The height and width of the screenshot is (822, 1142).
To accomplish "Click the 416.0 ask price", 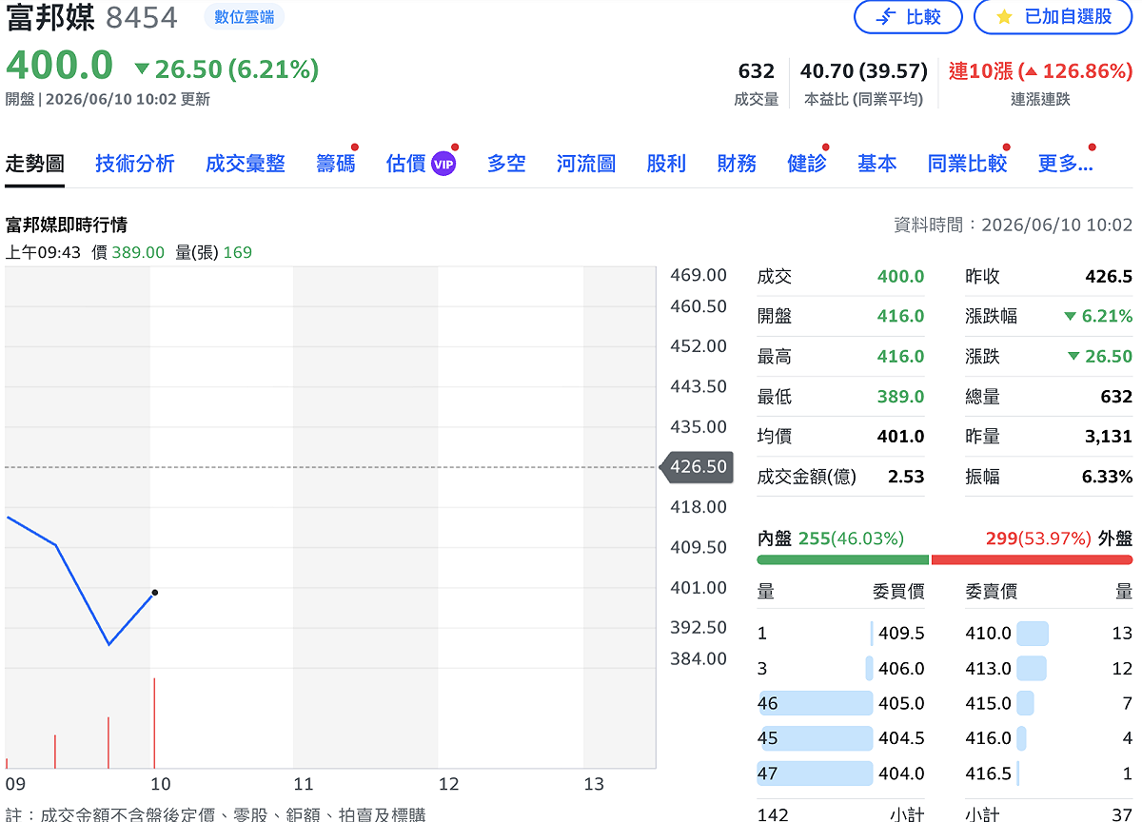I will (x=989, y=738).
